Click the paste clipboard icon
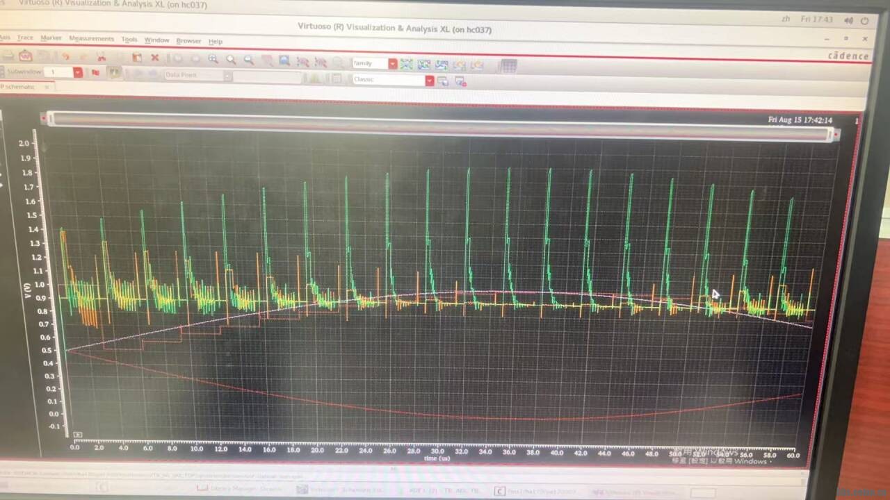The height and width of the screenshot is (500, 890). point(137,58)
